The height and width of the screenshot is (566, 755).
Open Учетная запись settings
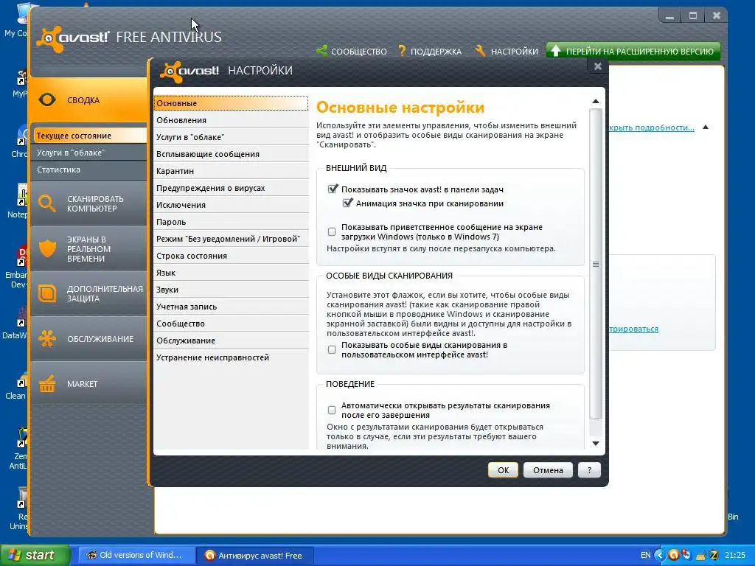231,307
